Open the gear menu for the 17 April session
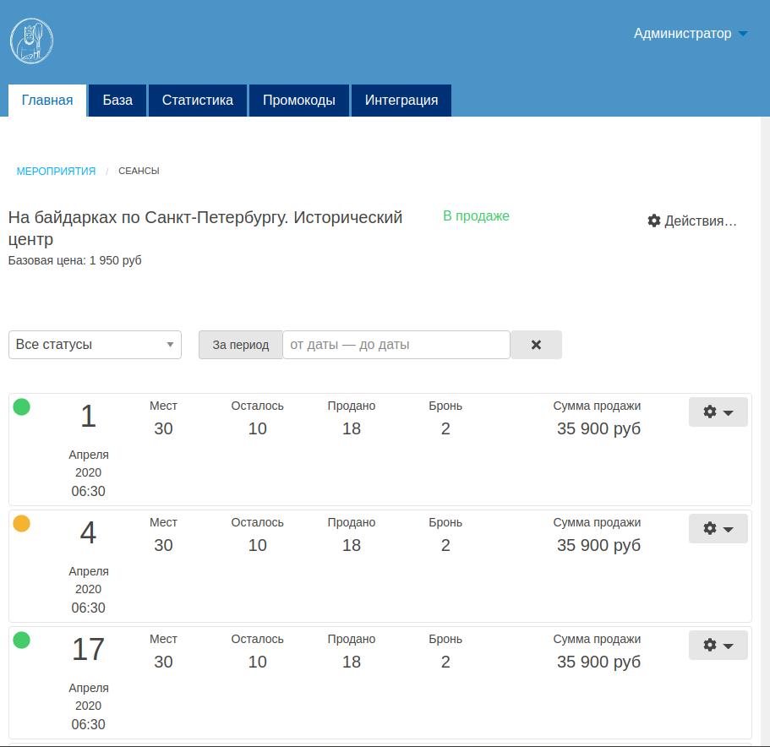Screen dimensions: 770x747 [x=718, y=645]
